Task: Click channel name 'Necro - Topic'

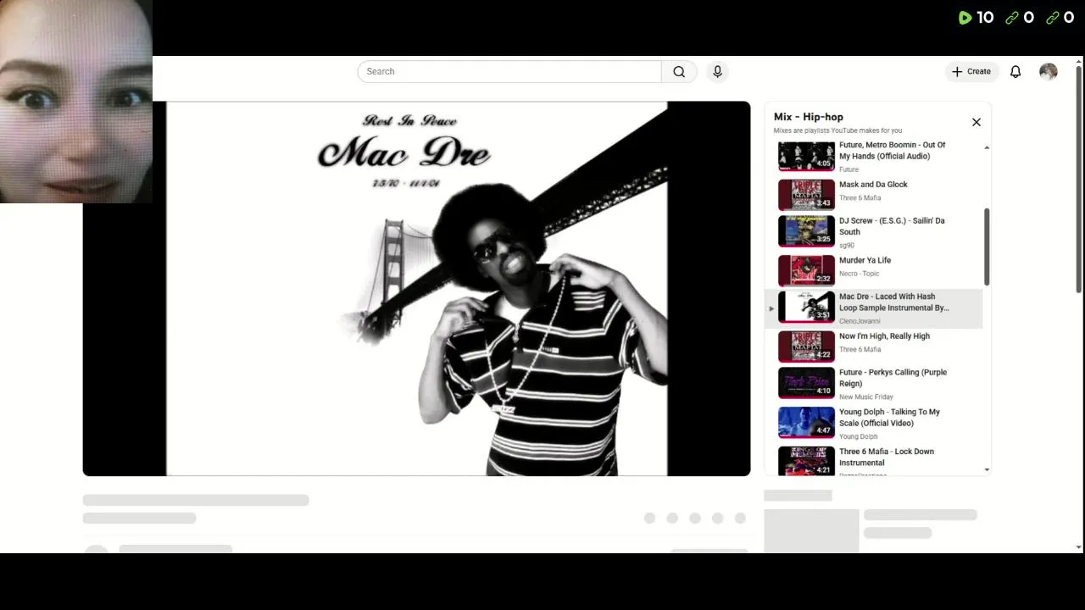Action: 859,274
